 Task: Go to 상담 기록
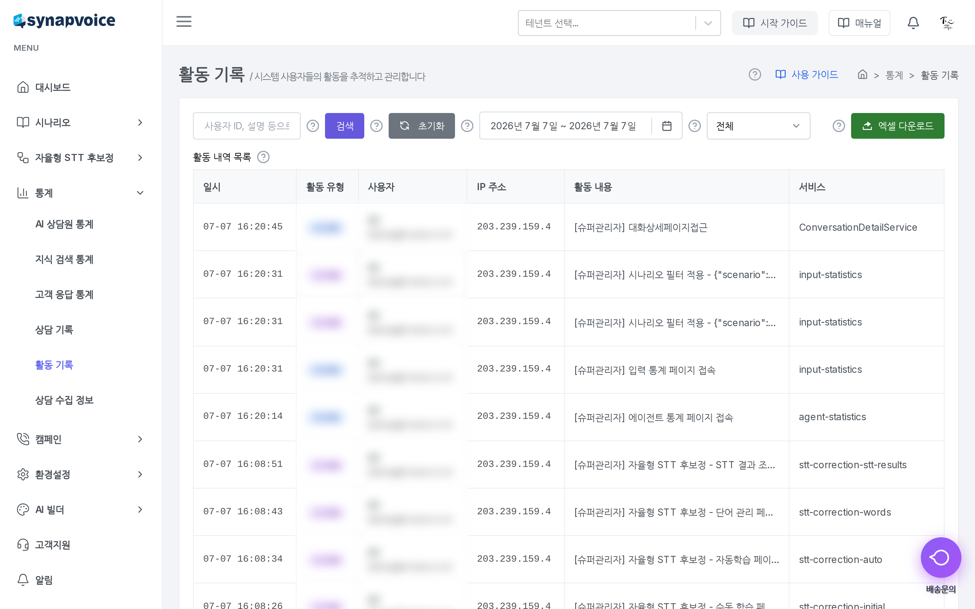point(54,330)
